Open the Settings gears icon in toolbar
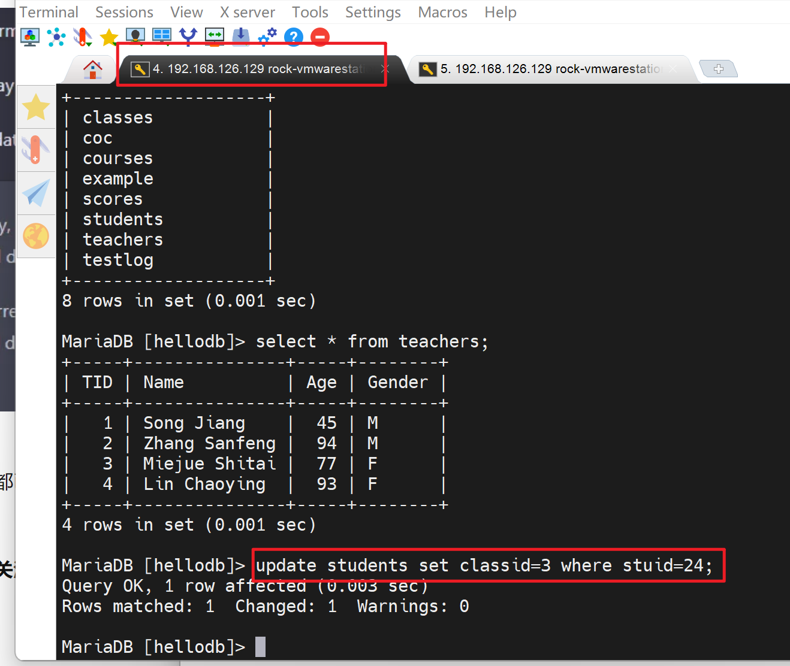Image resolution: width=790 pixels, height=666 pixels. point(267,37)
